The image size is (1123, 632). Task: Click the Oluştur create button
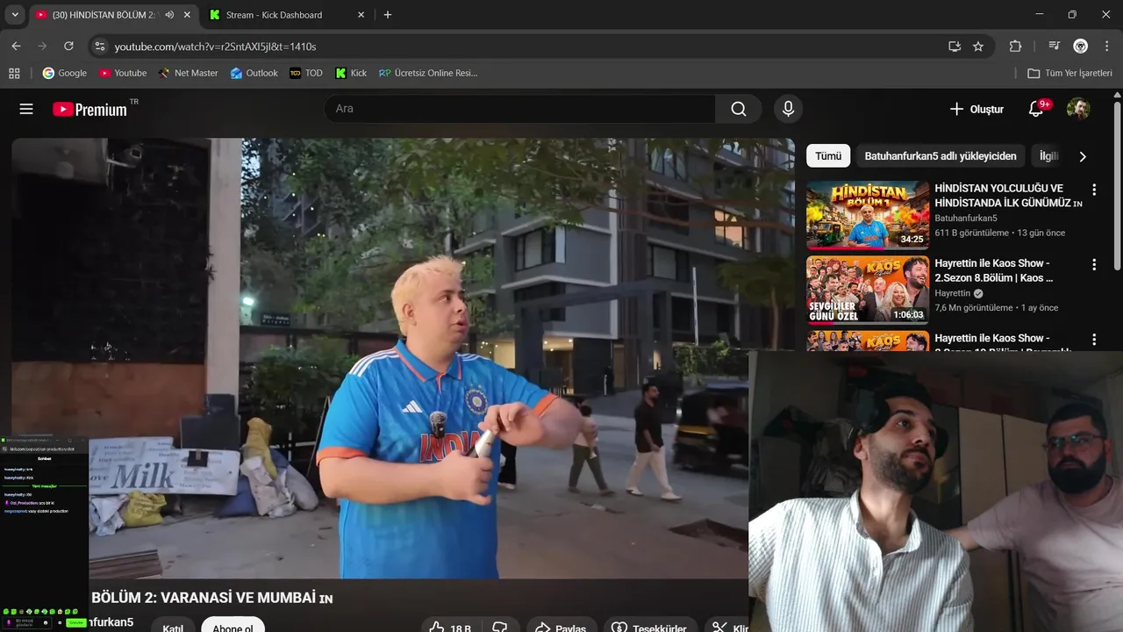976,109
